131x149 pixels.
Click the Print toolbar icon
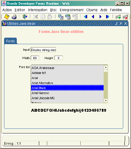[14, 17]
